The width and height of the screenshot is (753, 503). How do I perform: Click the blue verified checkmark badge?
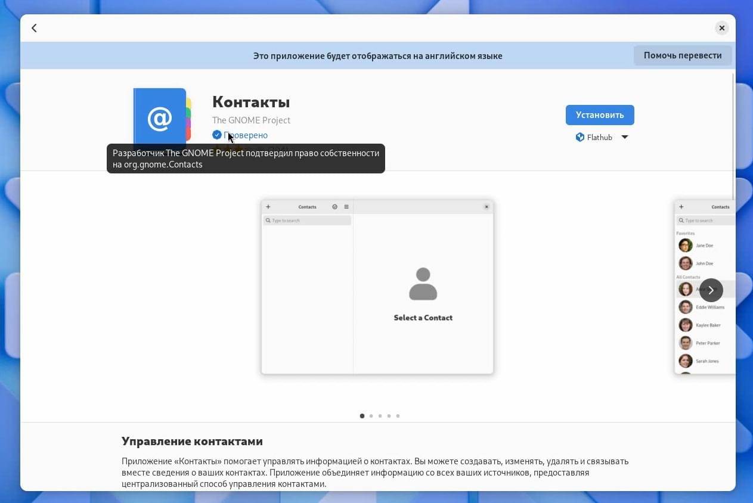[x=217, y=135]
